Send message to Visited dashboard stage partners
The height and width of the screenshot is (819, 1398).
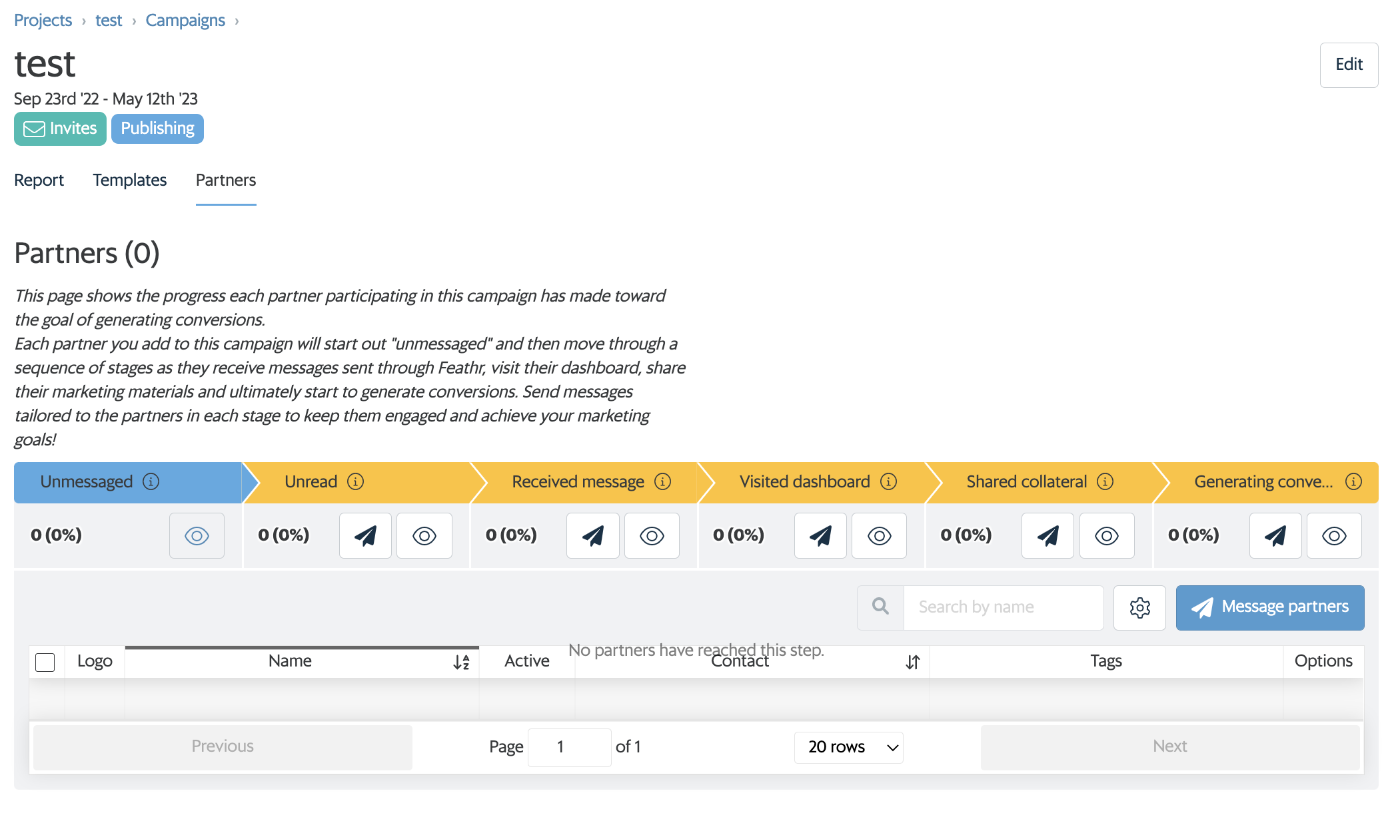[x=820, y=535]
